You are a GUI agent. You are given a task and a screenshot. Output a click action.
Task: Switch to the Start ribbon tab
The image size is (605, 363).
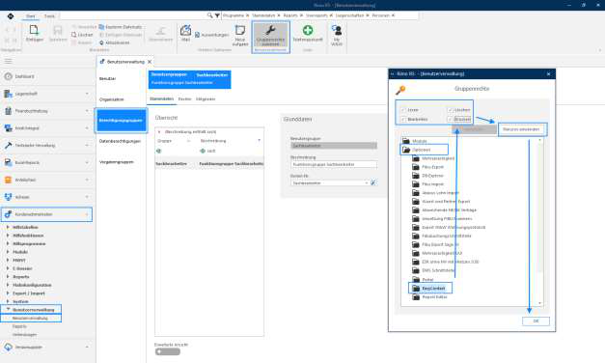(x=31, y=15)
